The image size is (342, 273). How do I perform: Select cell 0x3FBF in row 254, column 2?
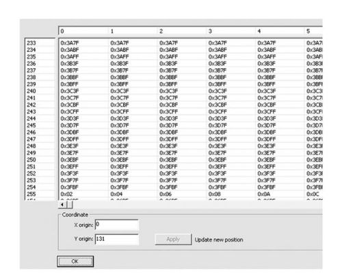(182, 187)
